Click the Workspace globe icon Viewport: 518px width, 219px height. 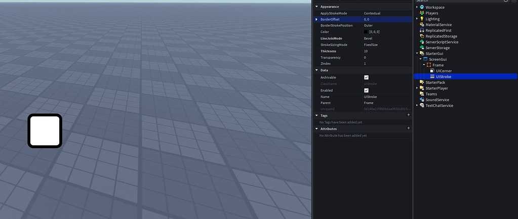pos(422,7)
